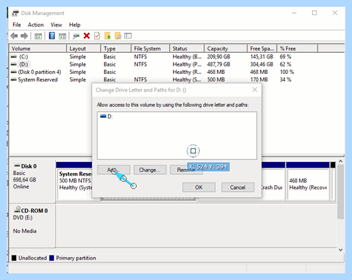Click the 209,90 GB capacity cell

point(219,56)
